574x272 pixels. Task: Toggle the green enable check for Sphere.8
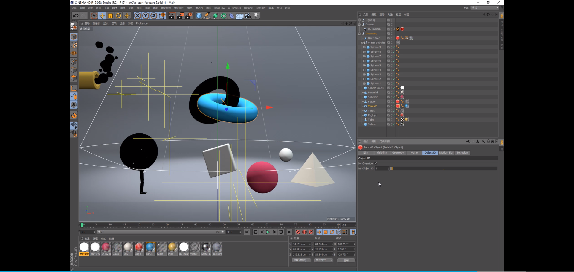tap(394, 52)
